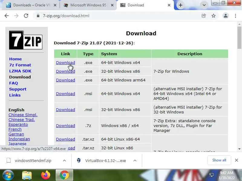Download .tar.xz for 64-bit Linux x86-64

65,139
